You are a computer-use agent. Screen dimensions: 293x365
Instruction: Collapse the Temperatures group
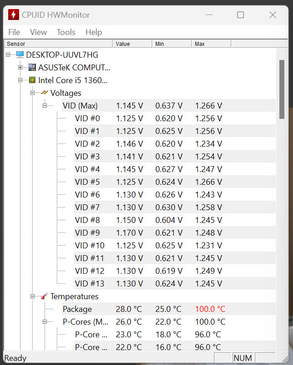(32, 296)
